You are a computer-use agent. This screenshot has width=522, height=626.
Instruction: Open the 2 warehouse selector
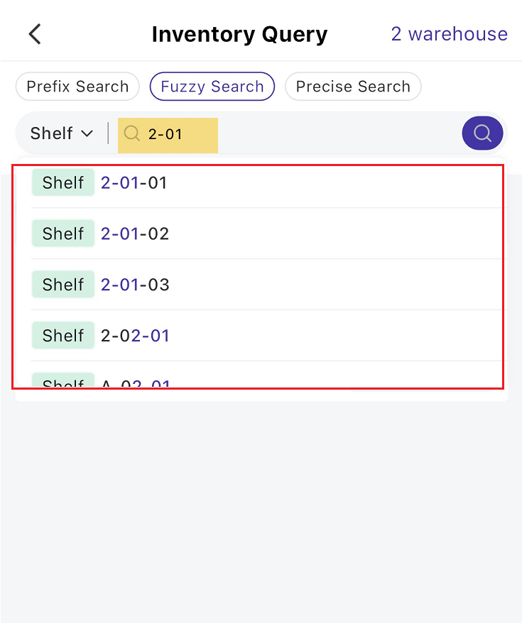coord(450,34)
